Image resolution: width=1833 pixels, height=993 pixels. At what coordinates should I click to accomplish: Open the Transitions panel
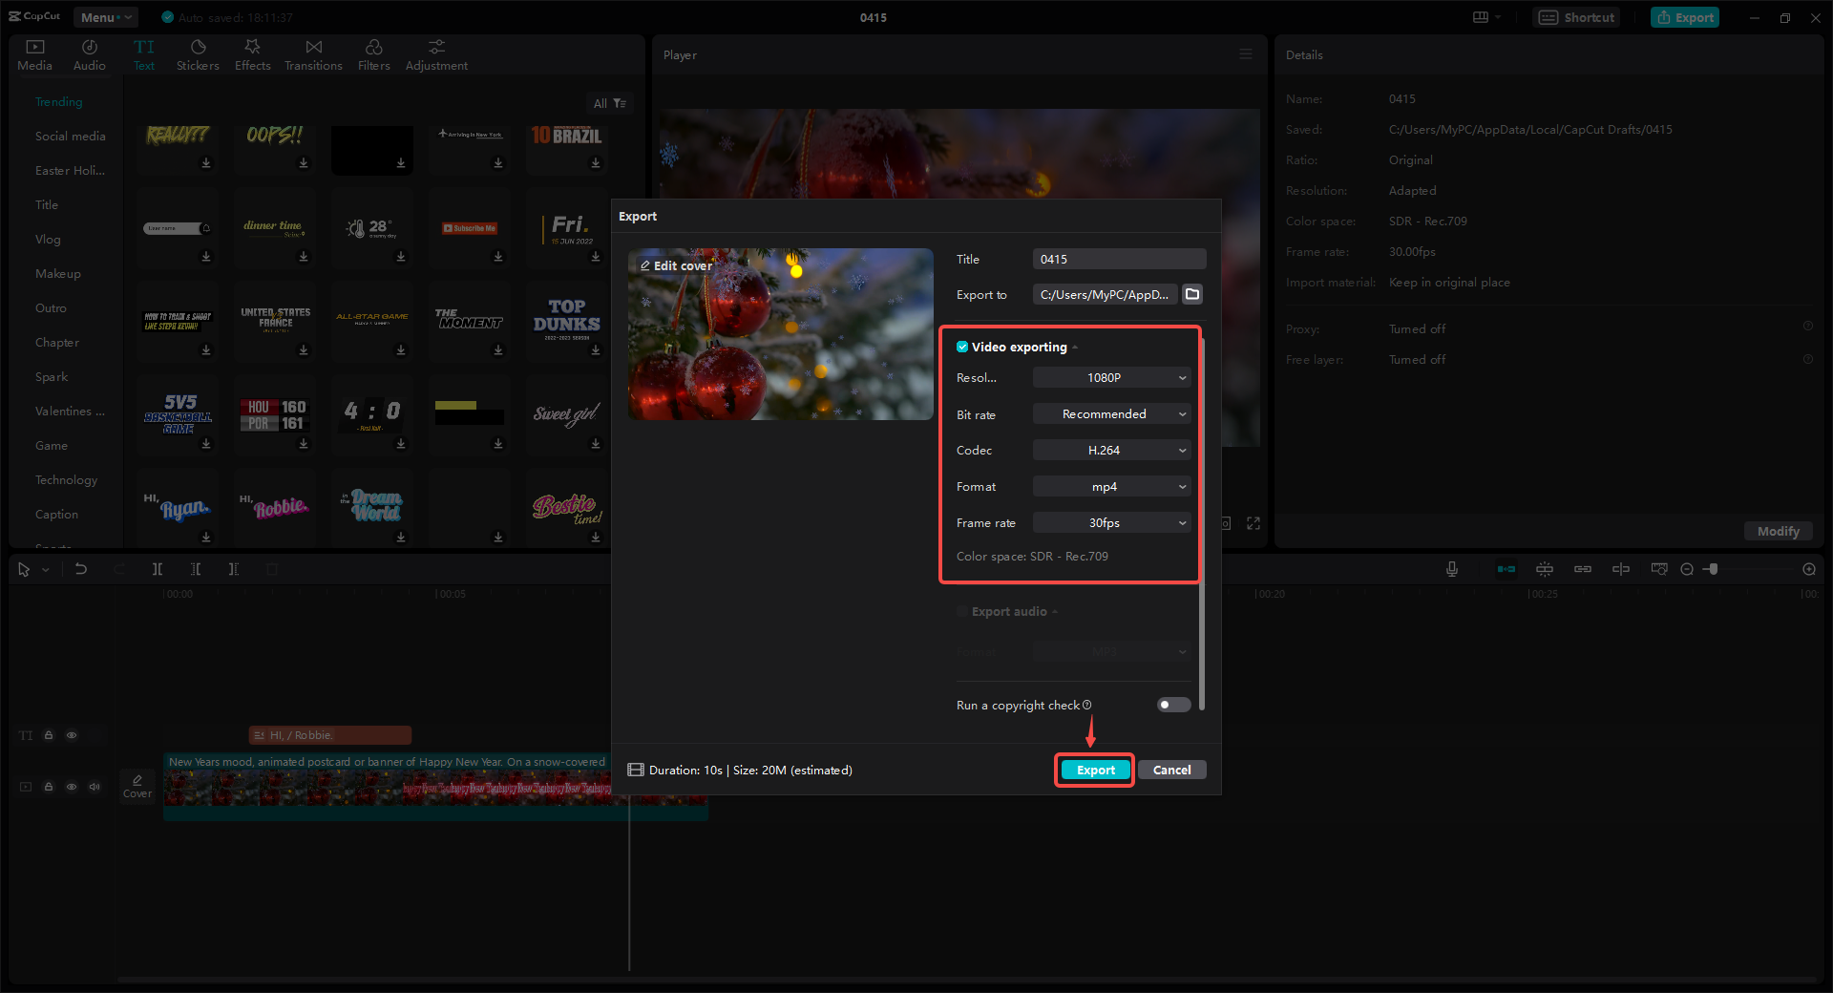pos(313,53)
